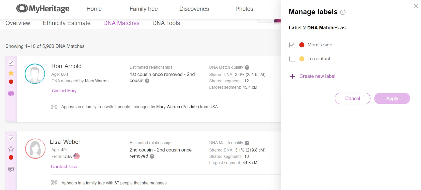Click the family tree icon in Lisa Weber's card
Screen dimensions: 421x190
click(54, 183)
